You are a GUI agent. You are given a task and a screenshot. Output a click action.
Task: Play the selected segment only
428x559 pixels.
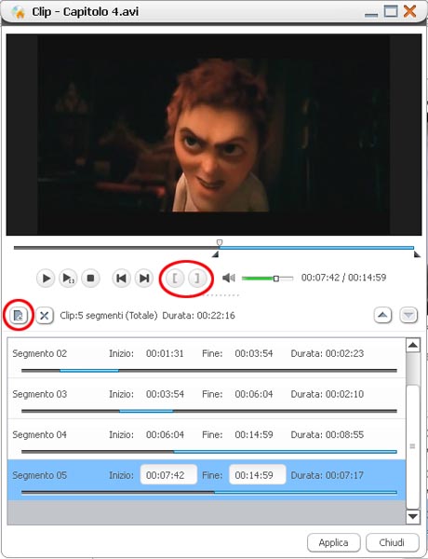point(68,278)
